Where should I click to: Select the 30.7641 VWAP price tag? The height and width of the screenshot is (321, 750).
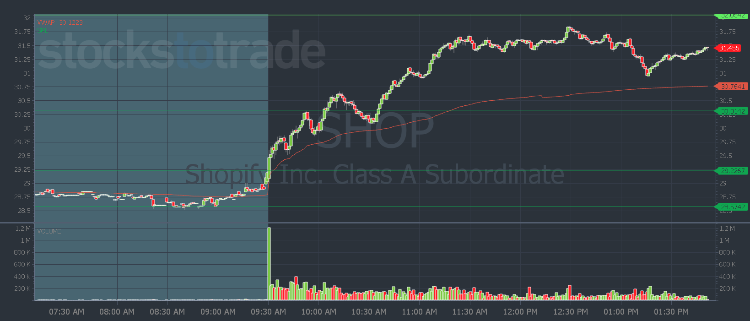click(733, 87)
